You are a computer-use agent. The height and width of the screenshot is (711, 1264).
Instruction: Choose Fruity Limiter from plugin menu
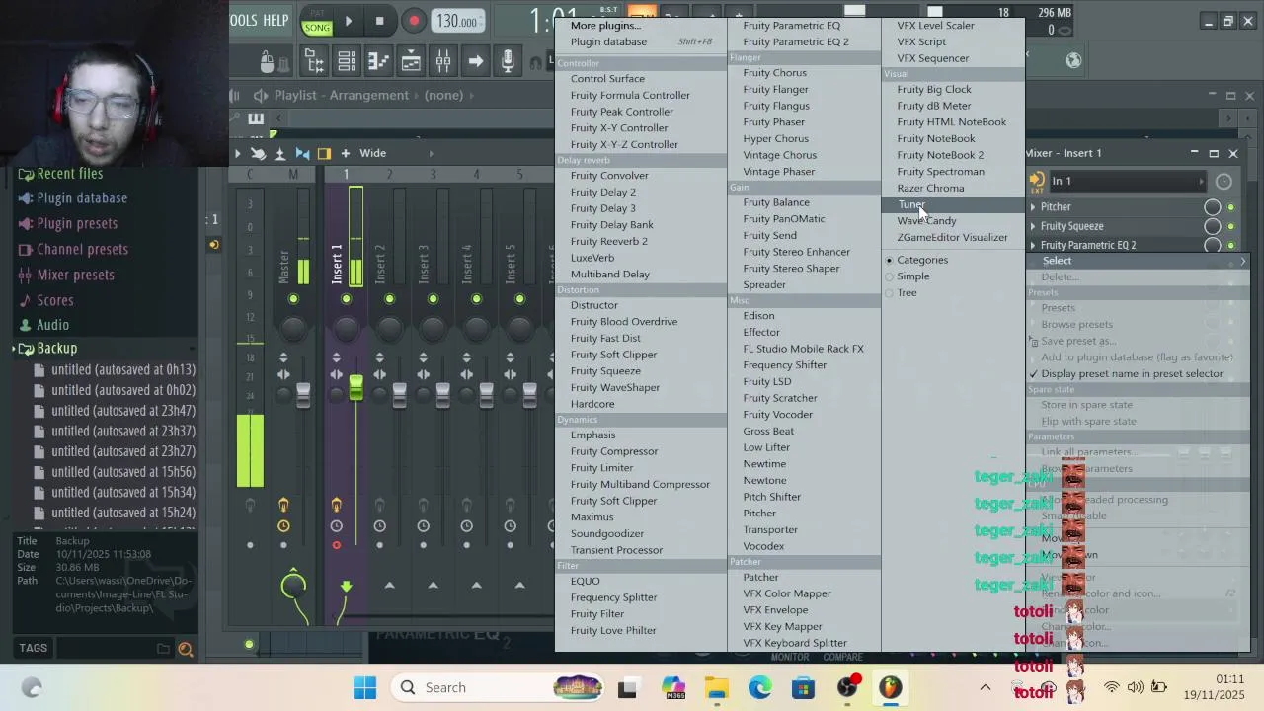(601, 468)
